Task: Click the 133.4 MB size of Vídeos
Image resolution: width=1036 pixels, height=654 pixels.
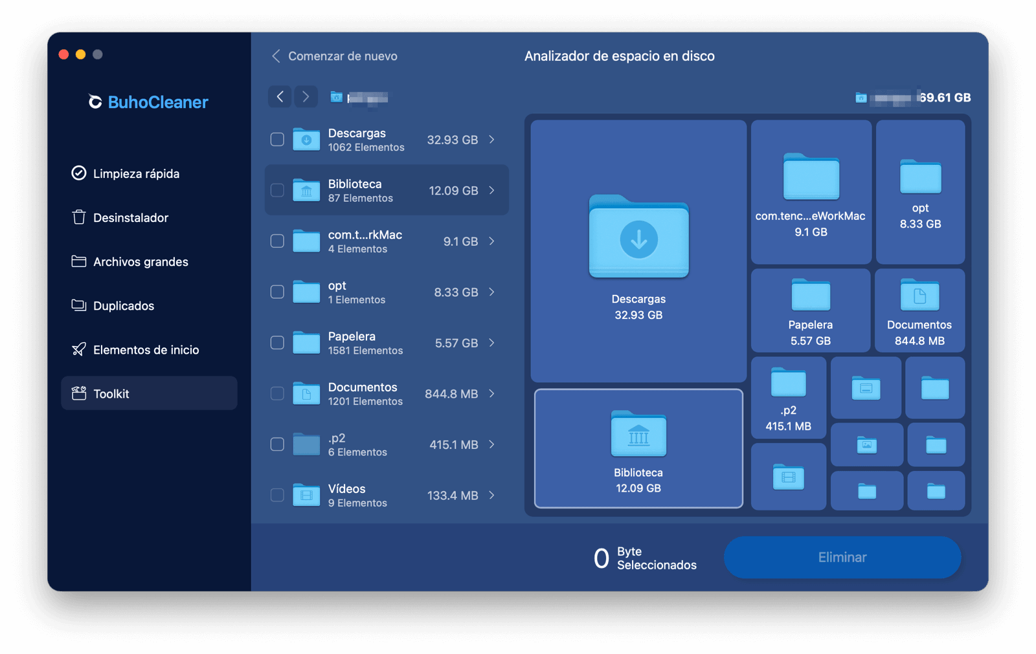Action: [x=452, y=496]
